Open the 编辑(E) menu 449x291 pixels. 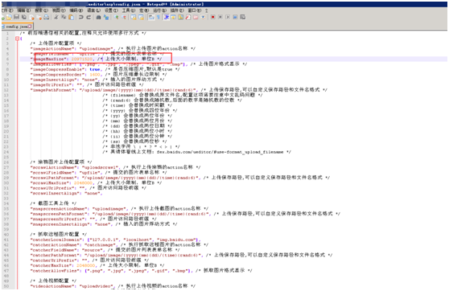pos(24,10)
